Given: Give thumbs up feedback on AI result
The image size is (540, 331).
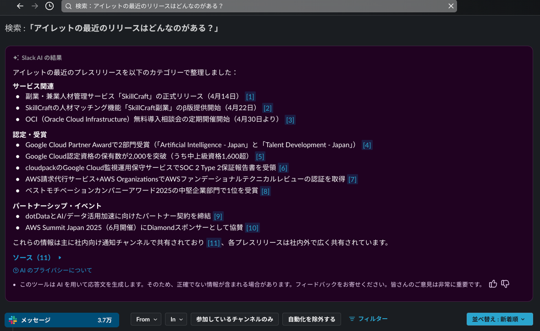Looking at the screenshot, I should coord(493,284).
